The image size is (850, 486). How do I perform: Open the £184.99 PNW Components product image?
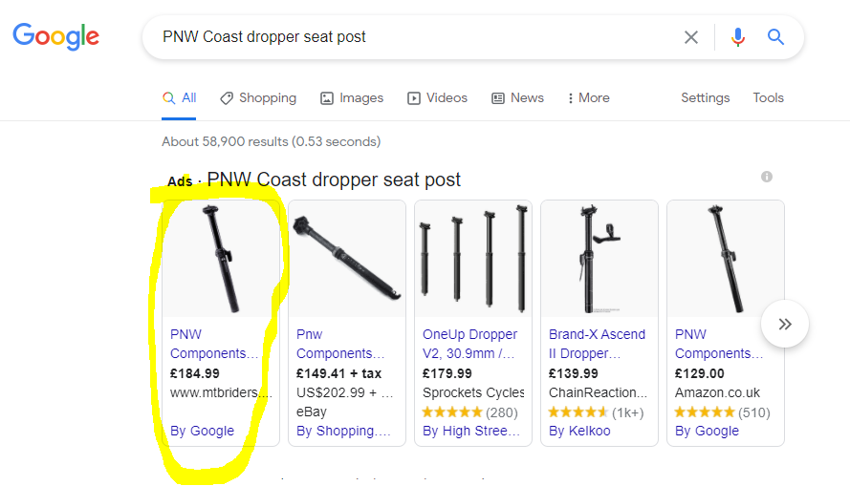point(221,259)
